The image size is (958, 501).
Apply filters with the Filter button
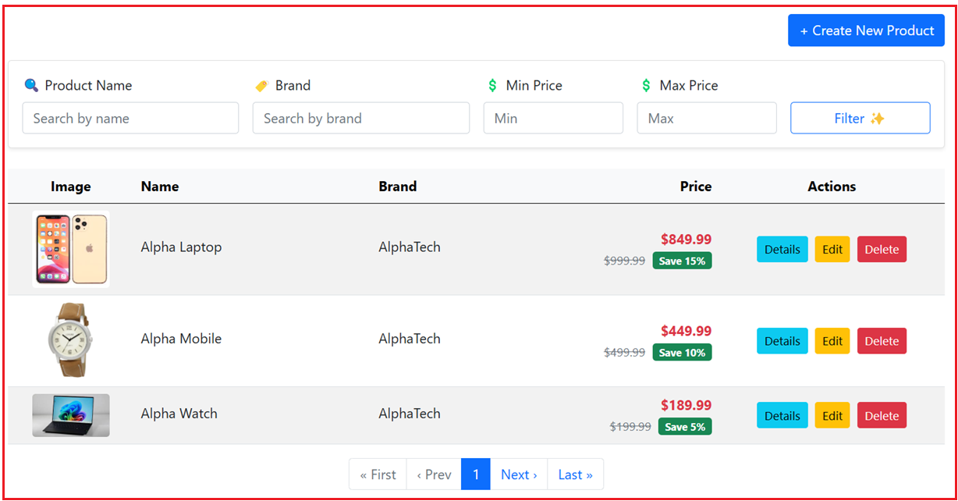[x=860, y=118]
